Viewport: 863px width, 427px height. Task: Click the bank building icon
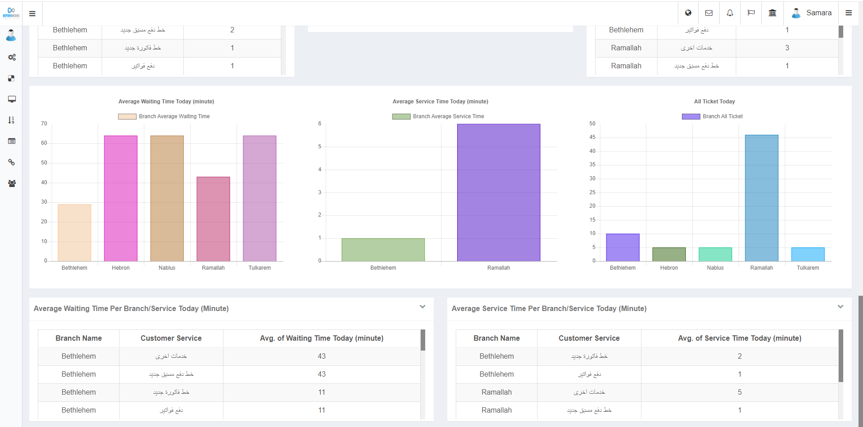(x=773, y=13)
